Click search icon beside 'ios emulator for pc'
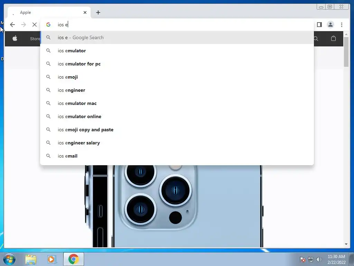 tap(48, 64)
